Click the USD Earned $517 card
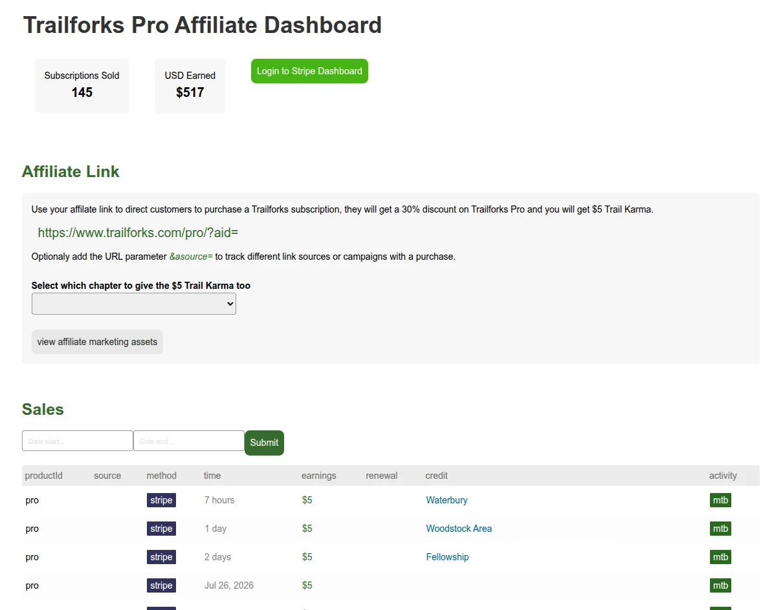The image size is (774, 610). point(190,86)
